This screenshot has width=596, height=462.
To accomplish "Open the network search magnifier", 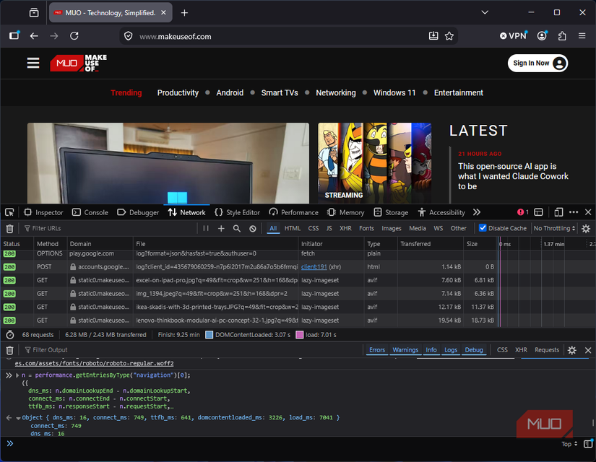I will (236, 228).
